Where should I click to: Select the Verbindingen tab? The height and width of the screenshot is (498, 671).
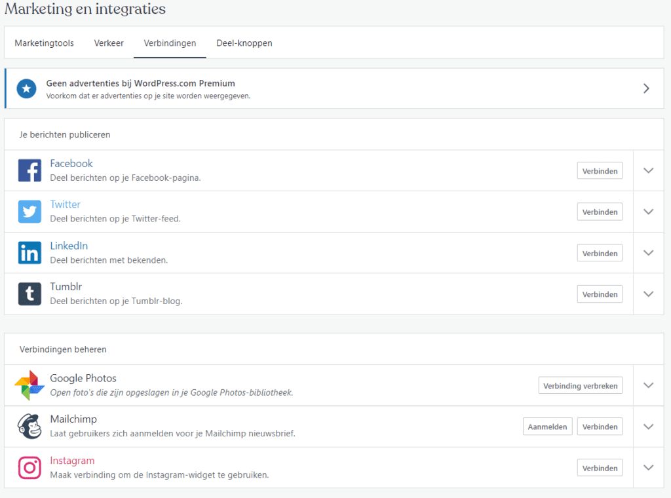pos(170,43)
